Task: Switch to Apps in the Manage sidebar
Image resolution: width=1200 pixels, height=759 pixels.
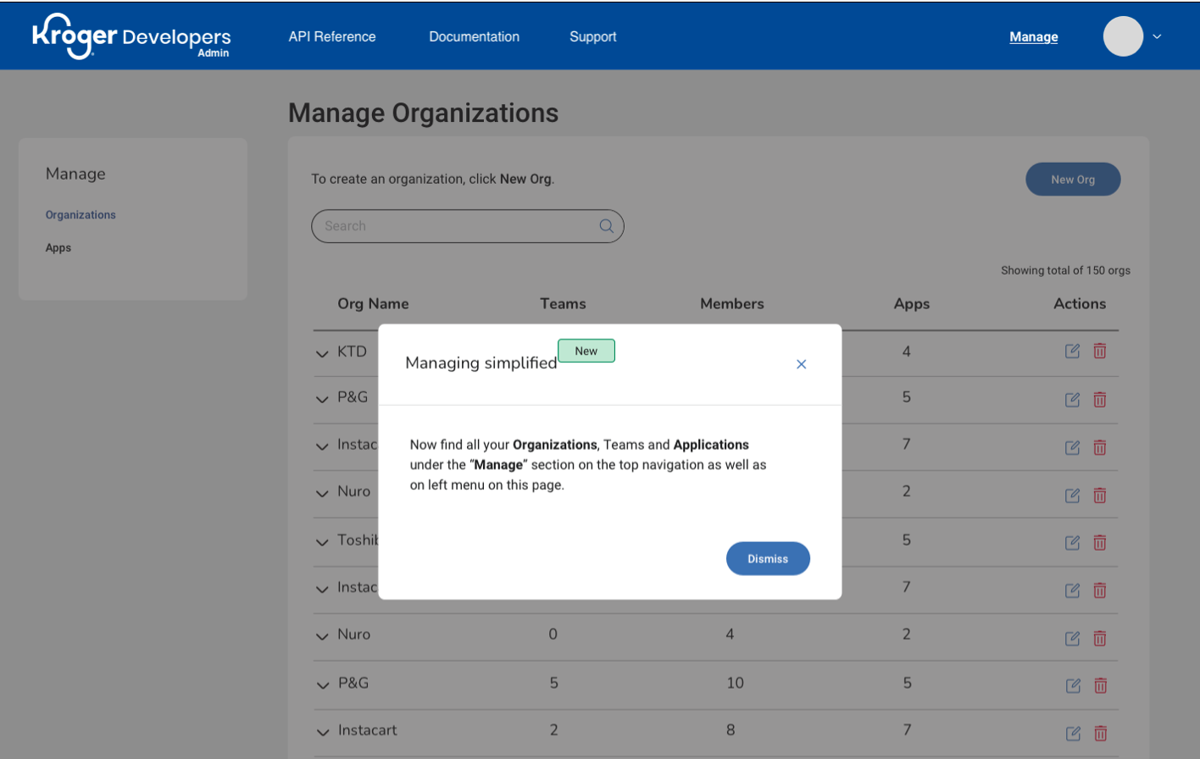Action: (x=58, y=247)
